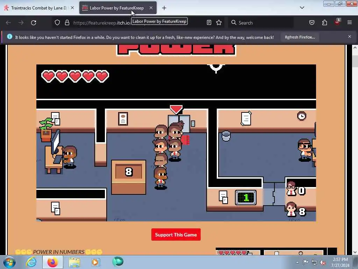Image resolution: width=358 pixels, height=269 pixels.
Task: Open the Action Center flag icon
Action: 306,262
